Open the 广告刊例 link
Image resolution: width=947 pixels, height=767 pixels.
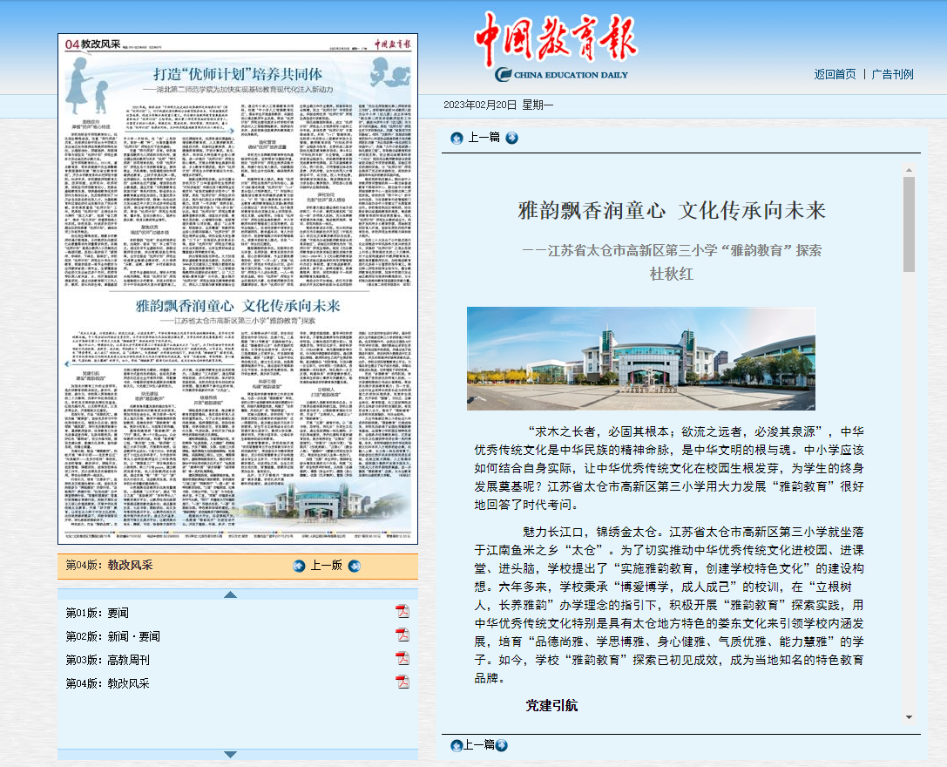pos(892,74)
